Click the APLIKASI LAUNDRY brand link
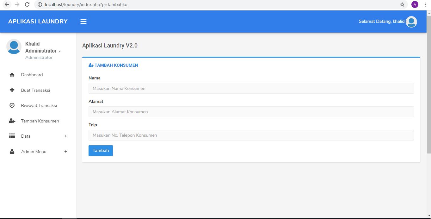This screenshot has height=219, width=431. (38, 22)
